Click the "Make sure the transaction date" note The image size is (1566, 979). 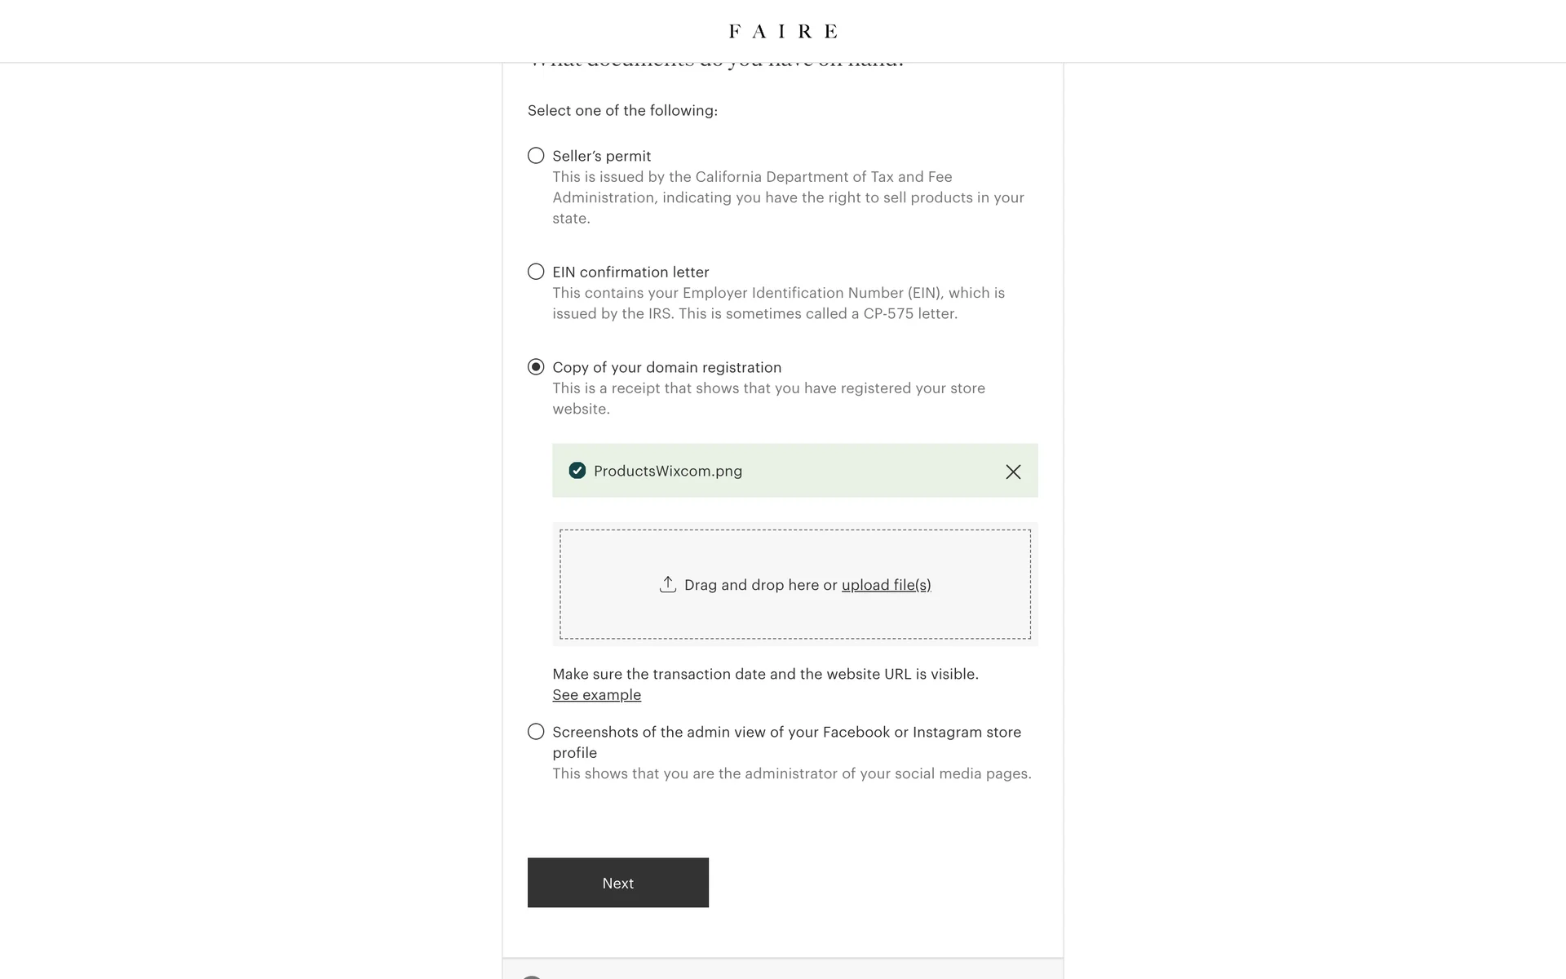[765, 674]
